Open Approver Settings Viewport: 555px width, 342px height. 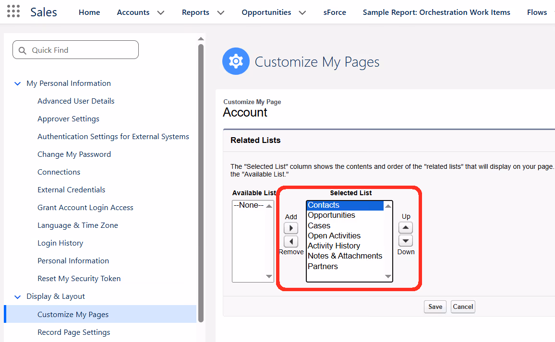click(68, 119)
